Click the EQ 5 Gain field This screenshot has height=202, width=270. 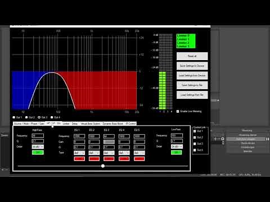[x=139, y=142]
